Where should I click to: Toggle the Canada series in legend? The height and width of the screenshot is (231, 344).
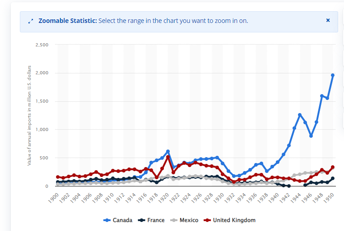point(122,220)
